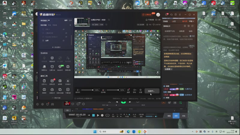Image resolution: width=240 pixels, height=135 pixels.
Task: Click the 添加素材 button
Action: 56,47
